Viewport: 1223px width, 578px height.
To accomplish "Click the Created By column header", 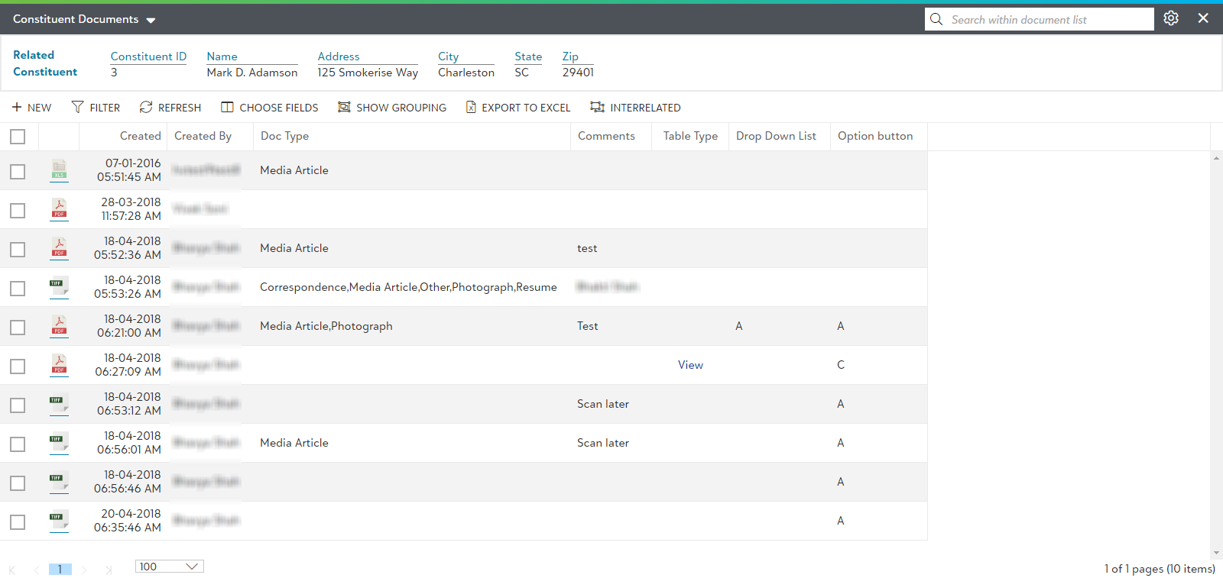I will coord(203,136).
